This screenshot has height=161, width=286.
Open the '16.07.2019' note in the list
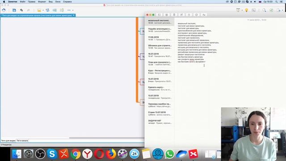click(160, 55)
